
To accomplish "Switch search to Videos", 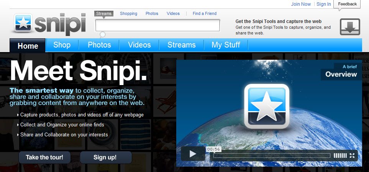I will coord(173,13).
